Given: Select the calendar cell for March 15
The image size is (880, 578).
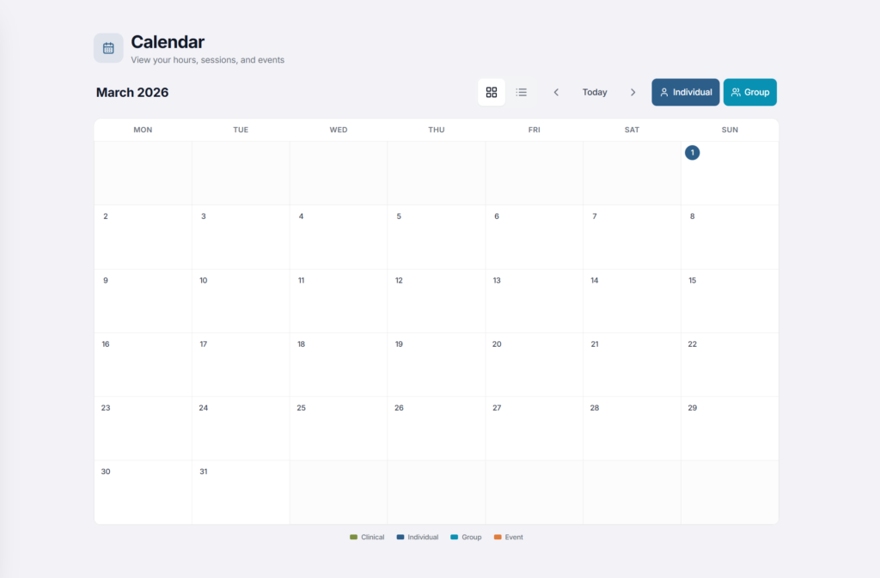Looking at the screenshot, I should 730,300.
